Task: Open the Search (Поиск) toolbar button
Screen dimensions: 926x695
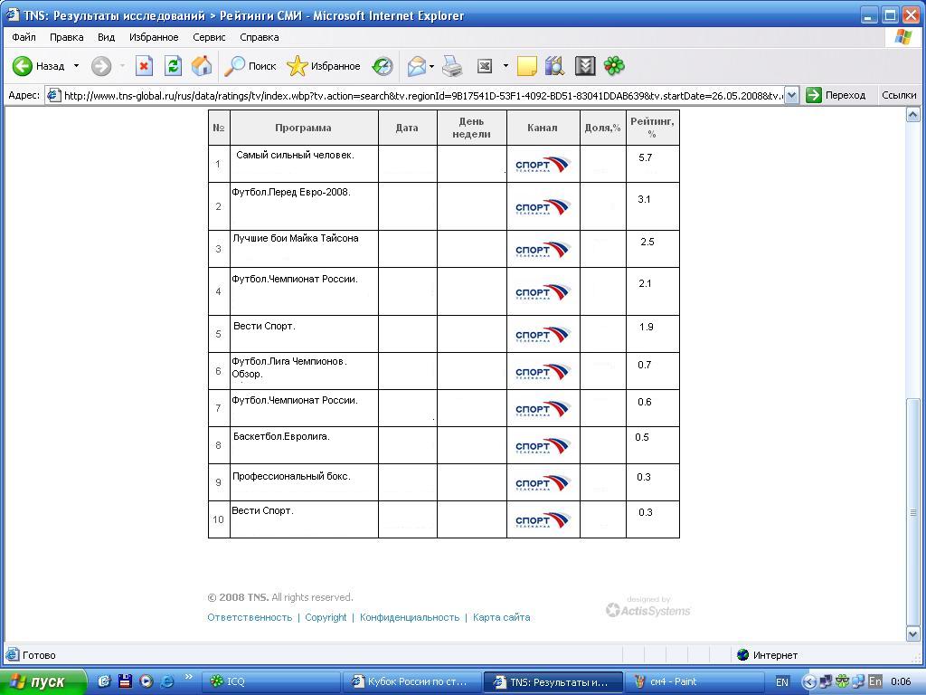Action: click(x=250, y=66)
